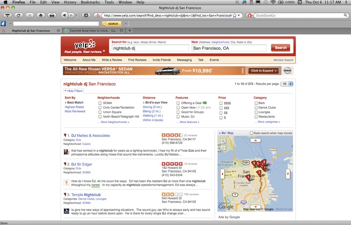This screenshot has height=225, width=351.
Task: Open a new tab
Action: tap(130, 30)
